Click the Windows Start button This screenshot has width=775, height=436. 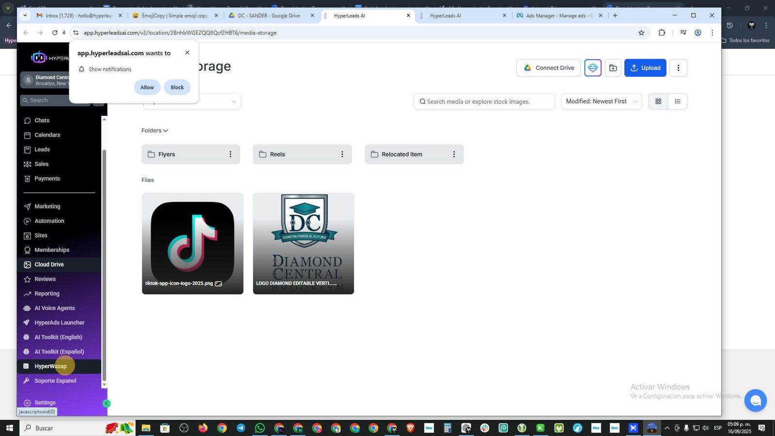pyautogui.click(x=9, y=428)
